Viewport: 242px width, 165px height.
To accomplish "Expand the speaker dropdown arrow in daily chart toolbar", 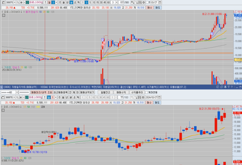I will click(24, 97).
